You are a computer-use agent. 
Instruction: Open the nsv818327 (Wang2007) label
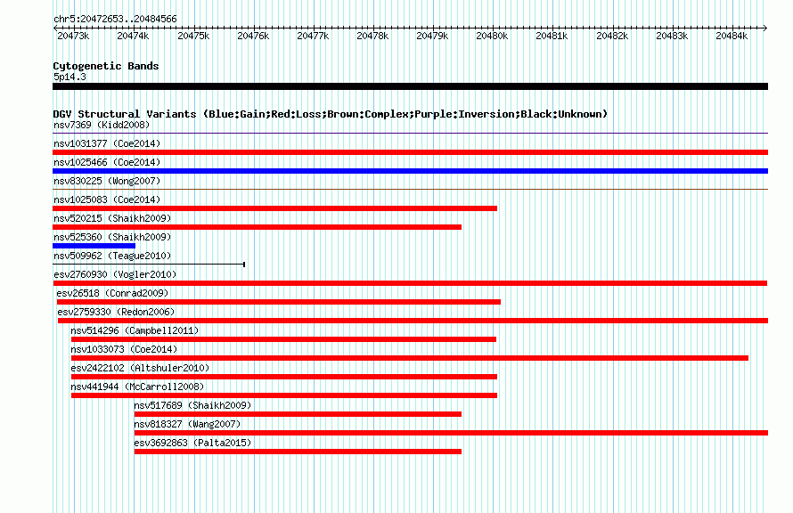pos(187,424)
